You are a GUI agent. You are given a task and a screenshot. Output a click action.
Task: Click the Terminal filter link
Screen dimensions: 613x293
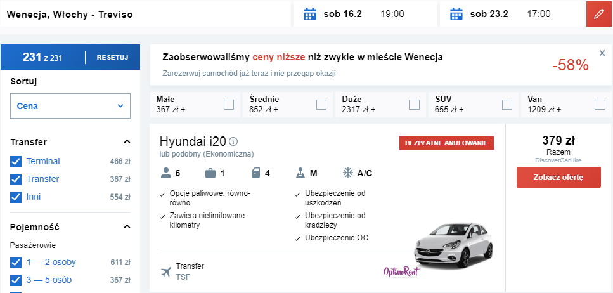click(x=43, y=161)
